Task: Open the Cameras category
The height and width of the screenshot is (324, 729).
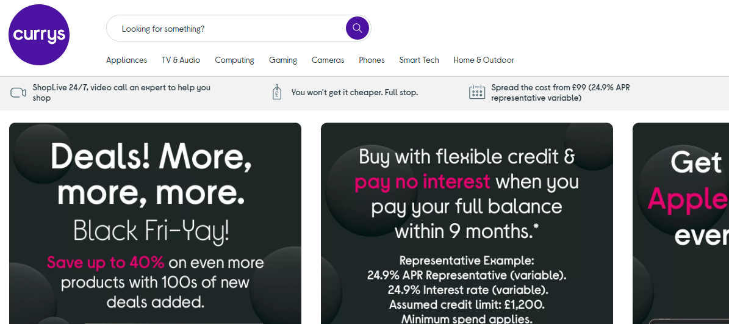Action: pos(328,60)
